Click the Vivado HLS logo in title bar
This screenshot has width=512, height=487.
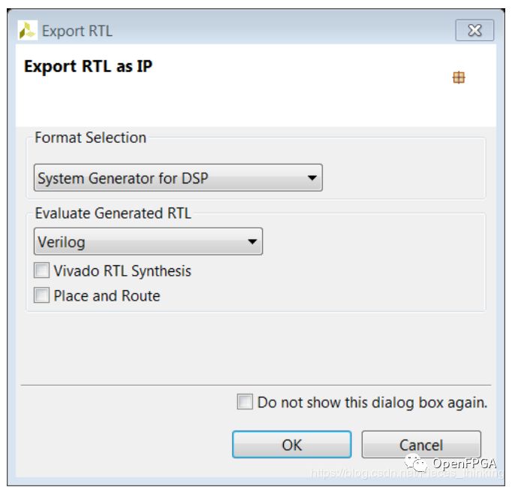[28, 31]
